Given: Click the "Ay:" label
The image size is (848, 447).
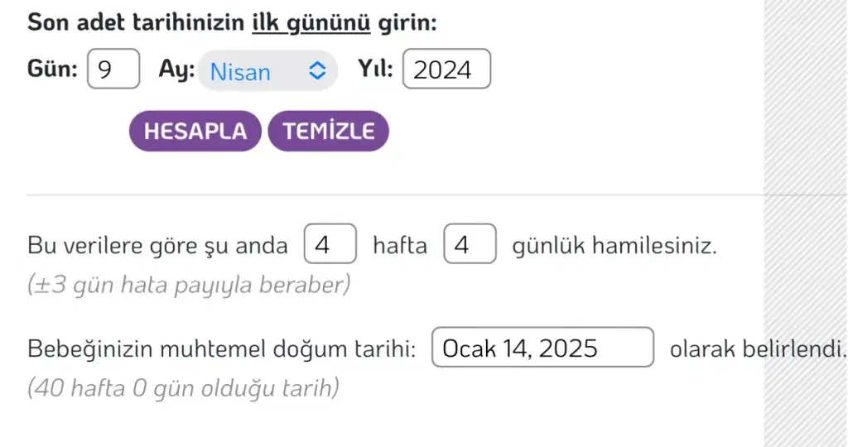Looking at the screenshot, I should point(176,70).
